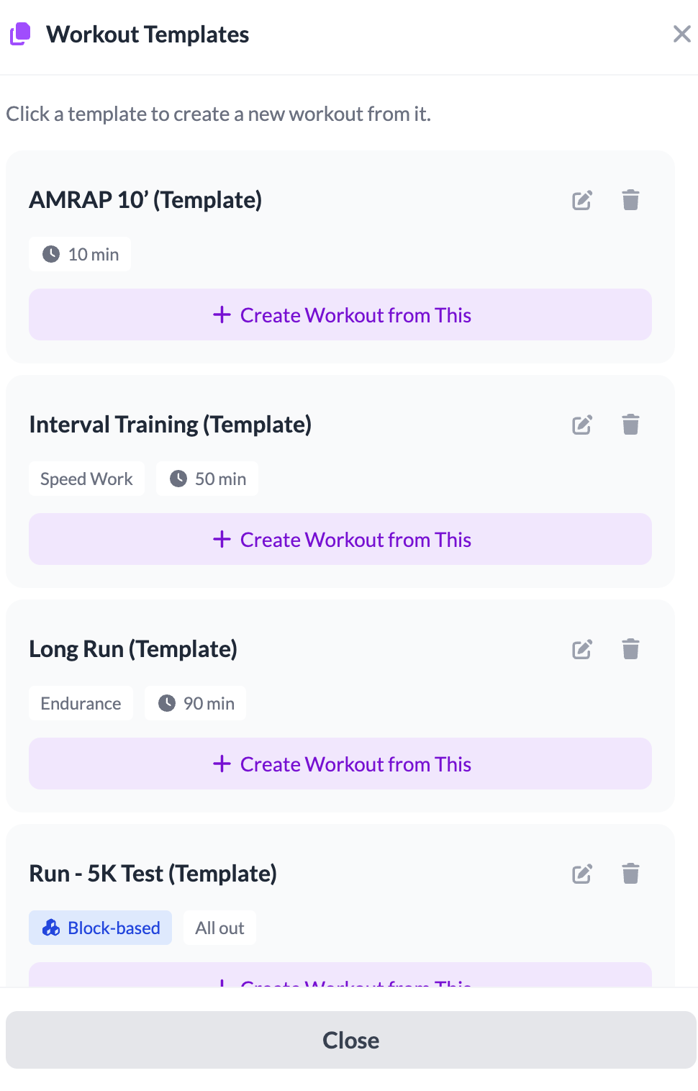Click the purple templates icon in the header
This screenshot has height=1091, width=698.
(20, 34)
